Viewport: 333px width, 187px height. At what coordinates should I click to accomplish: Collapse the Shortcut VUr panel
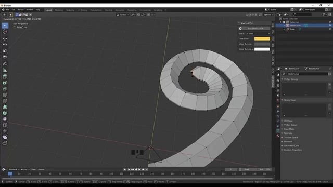(239, 23)
